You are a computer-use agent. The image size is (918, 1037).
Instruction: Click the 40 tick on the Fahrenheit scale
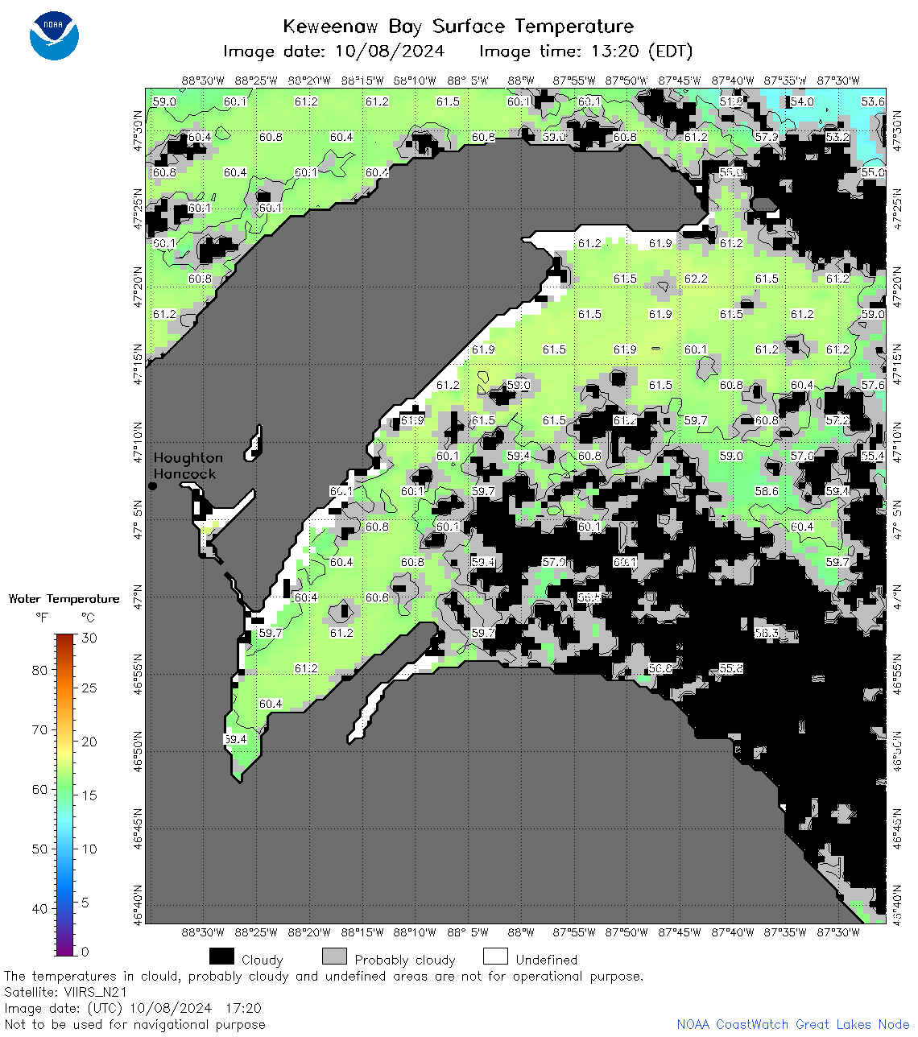point(39,908)
